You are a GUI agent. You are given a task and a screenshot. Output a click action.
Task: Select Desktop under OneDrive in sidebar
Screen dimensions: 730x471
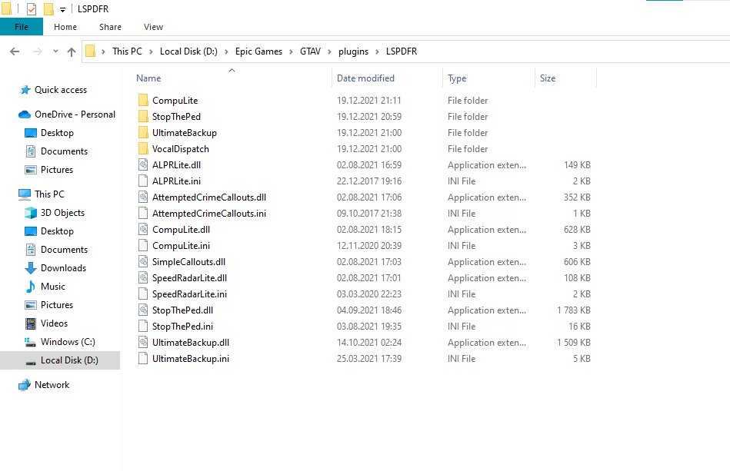[57, 133]
